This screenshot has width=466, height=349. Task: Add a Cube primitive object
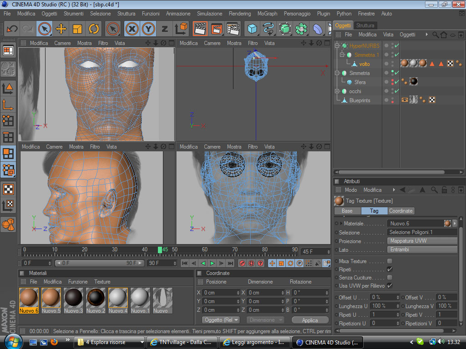pos(252,29)
